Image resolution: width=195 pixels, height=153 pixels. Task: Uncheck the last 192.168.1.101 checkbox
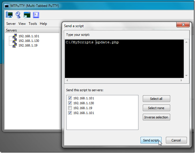tap(70, 113)
